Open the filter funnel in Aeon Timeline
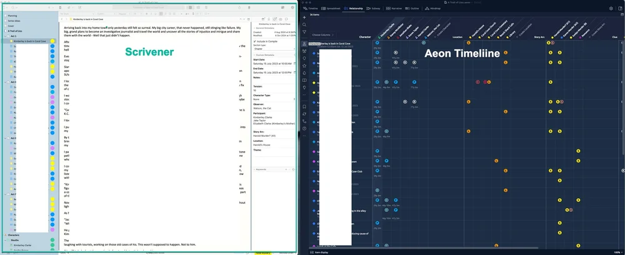 coord(304,32)
